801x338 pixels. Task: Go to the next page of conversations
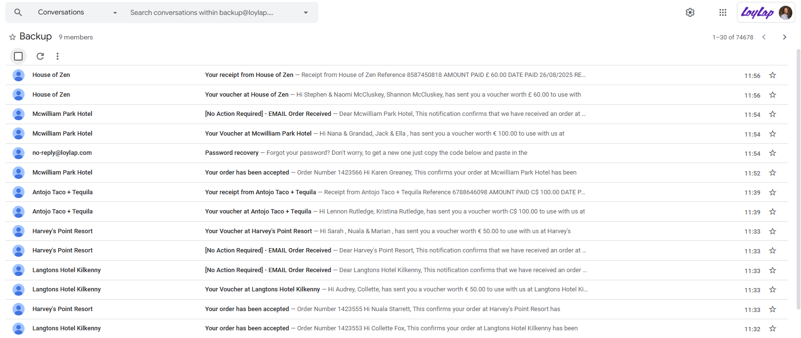click(784, 37)
